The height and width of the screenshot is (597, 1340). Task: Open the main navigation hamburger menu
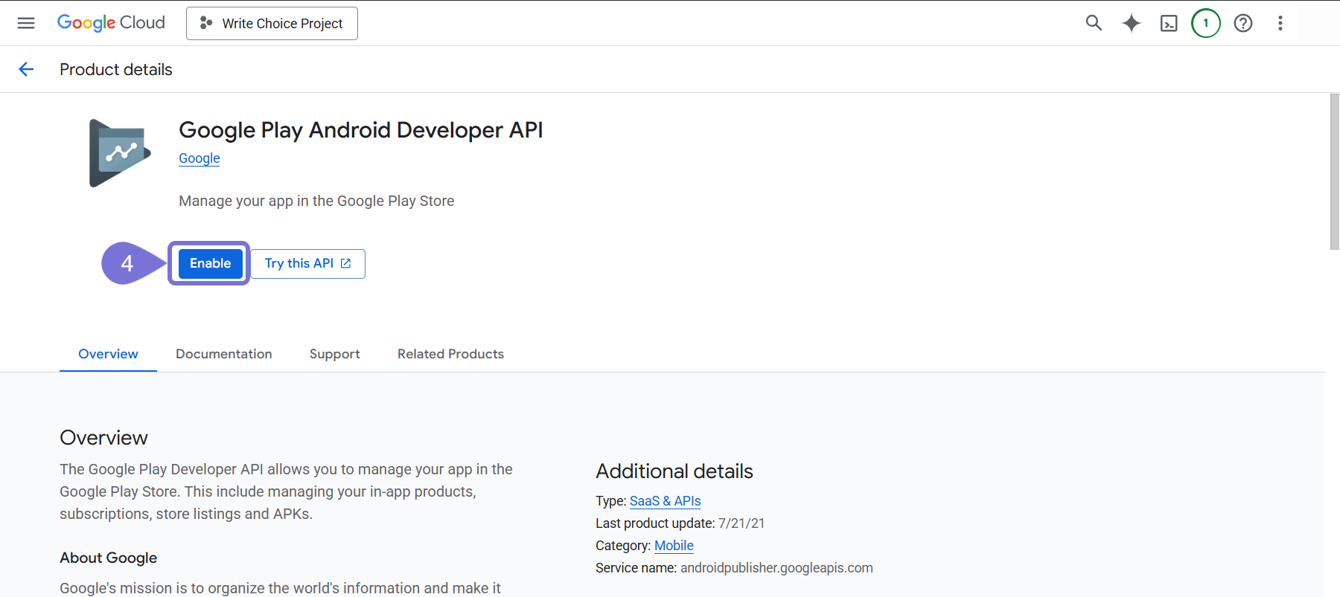(26, 23)
